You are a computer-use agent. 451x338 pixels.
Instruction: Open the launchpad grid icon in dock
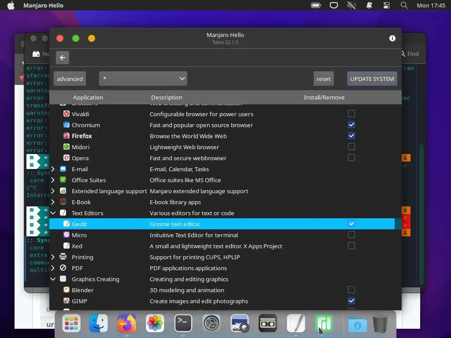tap(71, 323)
